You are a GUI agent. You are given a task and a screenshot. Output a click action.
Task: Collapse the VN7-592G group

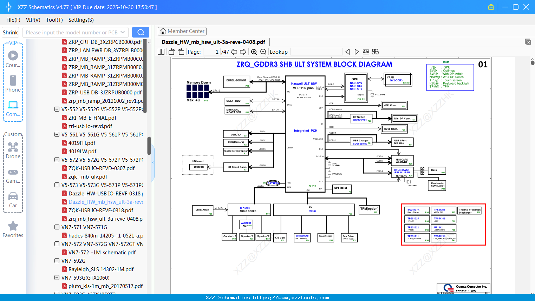pos(57,261)
